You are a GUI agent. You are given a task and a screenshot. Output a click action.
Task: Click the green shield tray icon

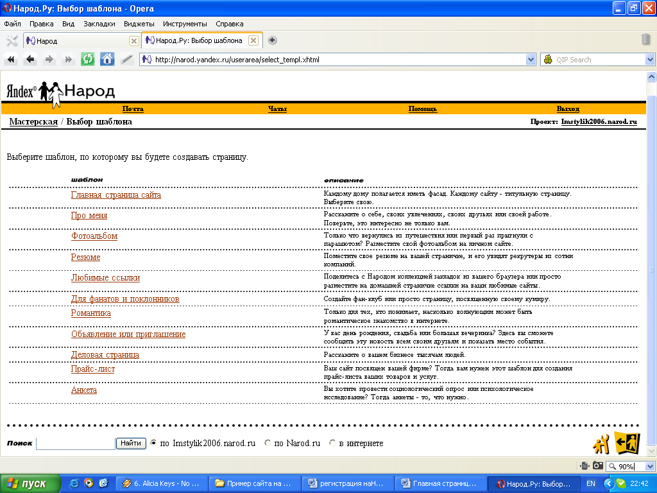pos(621,483)
